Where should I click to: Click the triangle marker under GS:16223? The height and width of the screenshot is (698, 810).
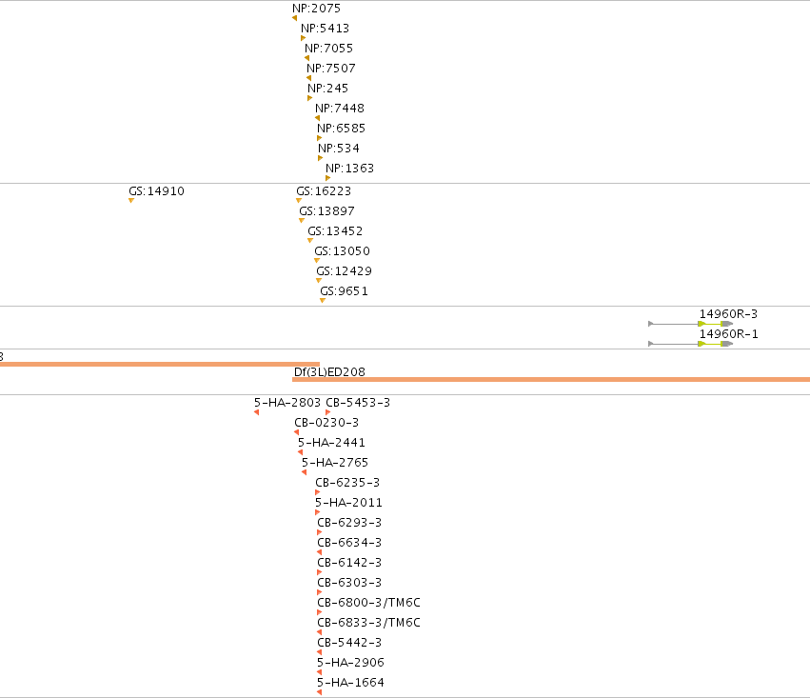click(x=299, y=201)
